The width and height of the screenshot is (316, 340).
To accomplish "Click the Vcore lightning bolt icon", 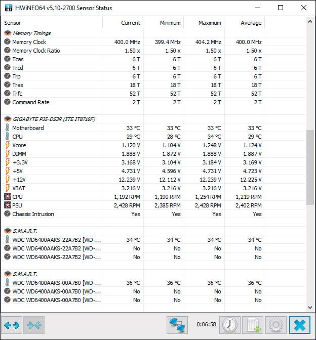I will coord(8,145).
